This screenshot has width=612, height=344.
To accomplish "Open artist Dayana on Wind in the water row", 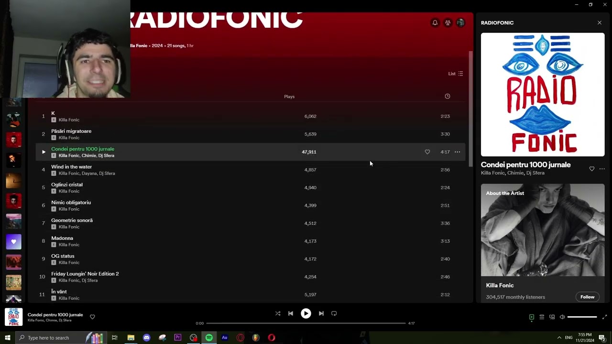I will [89, 173].
